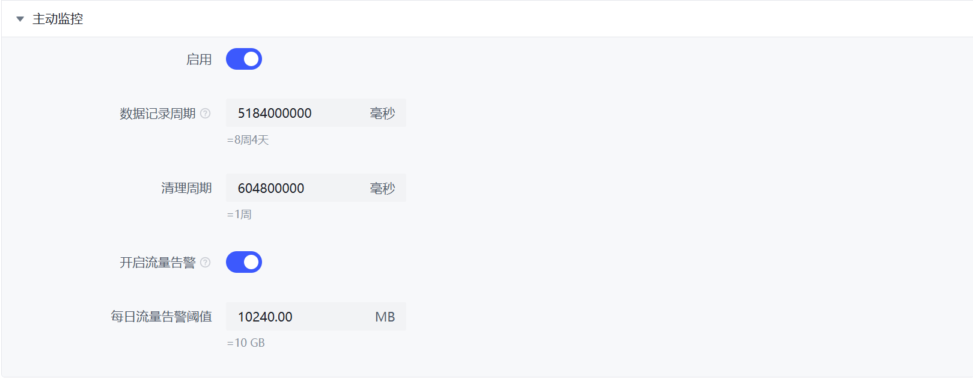Click the =10 GB hint text
Viewport: 973px width, 378px height.
(x=246, y=343)
